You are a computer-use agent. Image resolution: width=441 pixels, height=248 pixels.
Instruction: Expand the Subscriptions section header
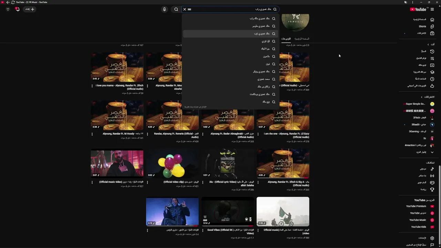pyautogui.click(x=427, y=97)
